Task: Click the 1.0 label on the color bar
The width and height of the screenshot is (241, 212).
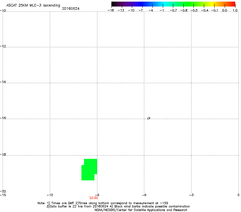Action: tap(235, 10)
